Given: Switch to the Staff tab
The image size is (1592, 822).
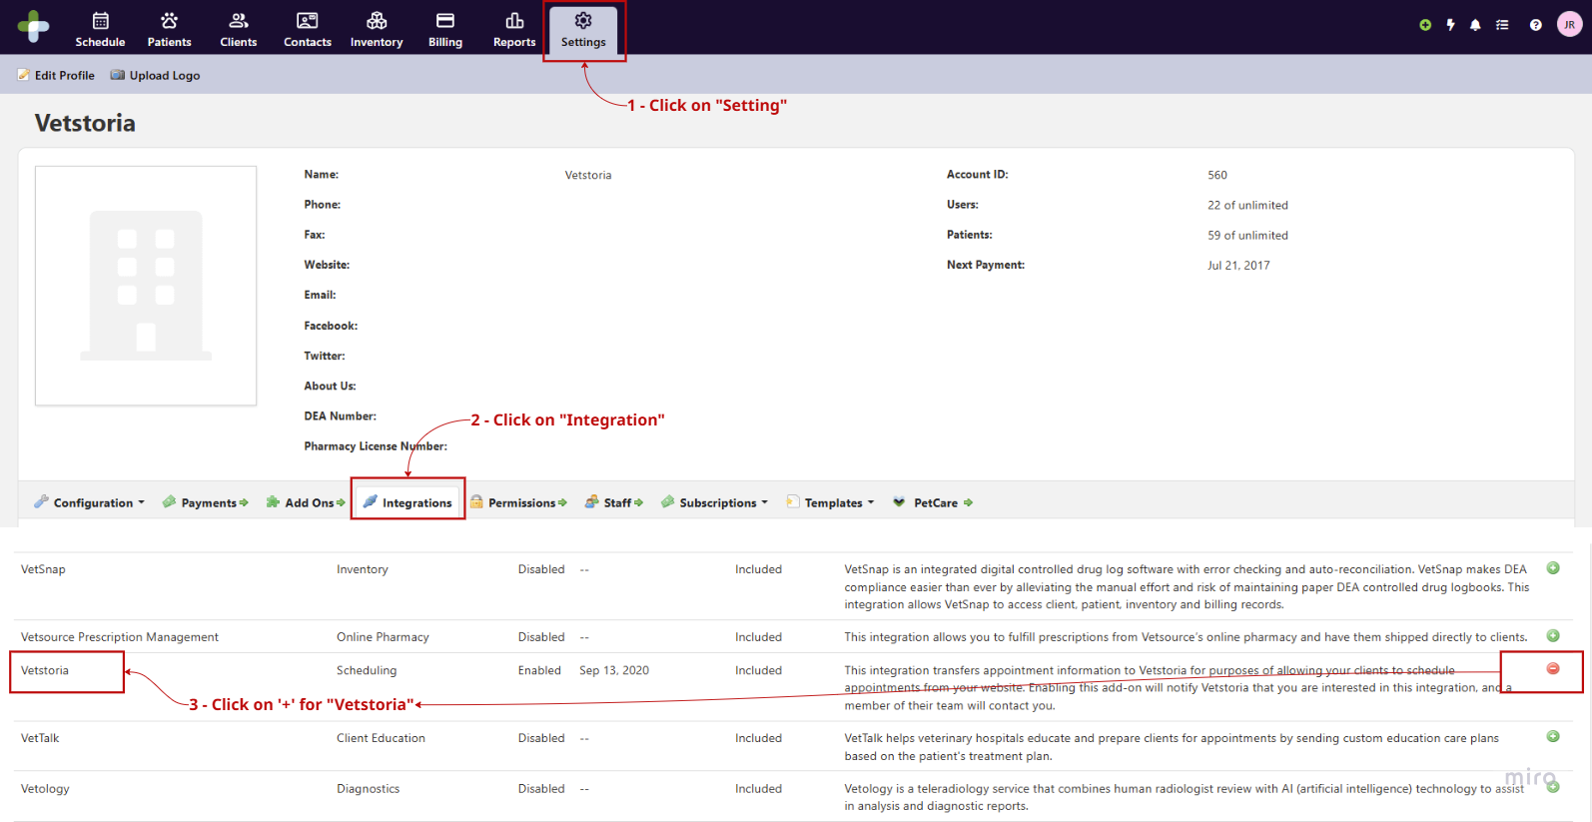Looking at the screenshot, I should pyautogui.click(x=614, y=502).
